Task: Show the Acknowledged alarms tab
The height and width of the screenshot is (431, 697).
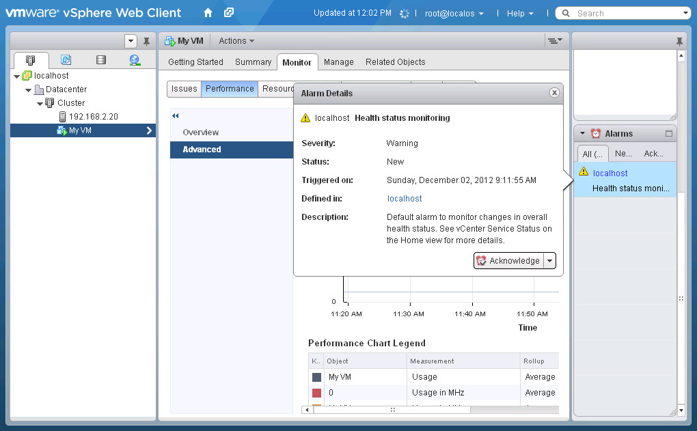Action: [x=653, y=154]
